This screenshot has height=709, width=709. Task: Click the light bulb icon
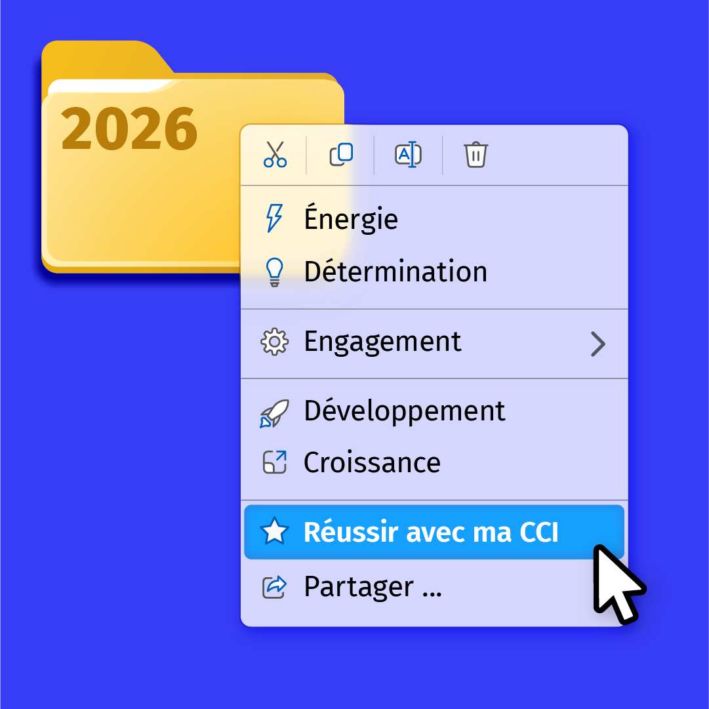[x=274, y=272]
